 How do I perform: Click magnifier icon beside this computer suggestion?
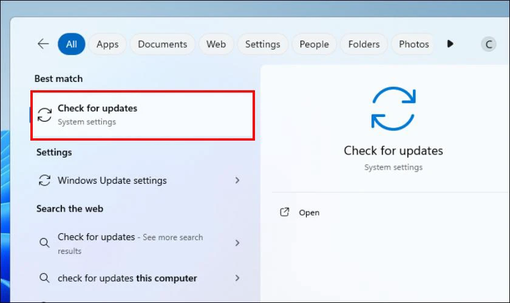[44, 278]
